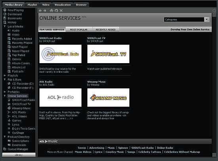Screen dimensions: 218x161
Task: Open History in the library tree
Action: (x=12, y=22)
